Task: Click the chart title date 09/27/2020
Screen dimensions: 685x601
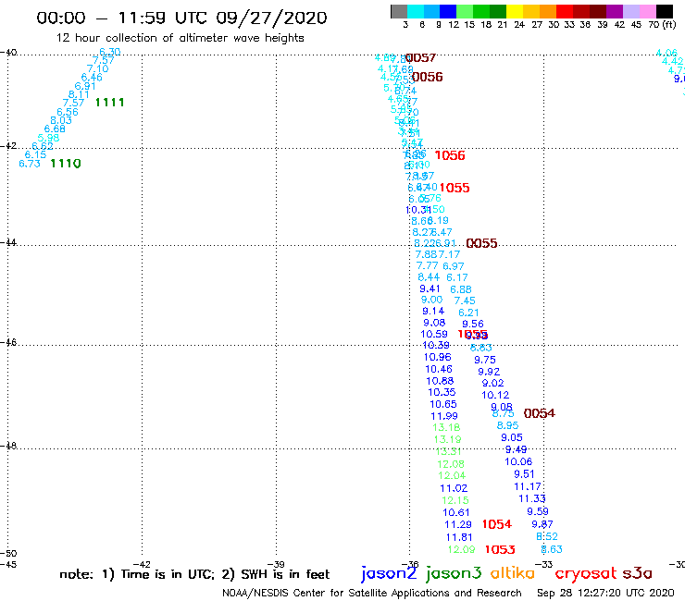Action: pos(271,18)
